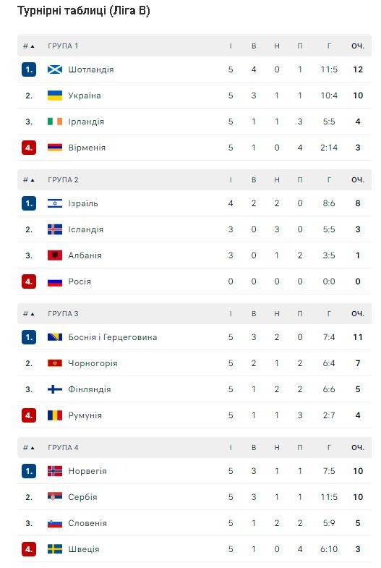Screen dimensions: 381x568
Task: Click the Sweden flag icon
Action: pyautogui.click(x=55, y=549)
